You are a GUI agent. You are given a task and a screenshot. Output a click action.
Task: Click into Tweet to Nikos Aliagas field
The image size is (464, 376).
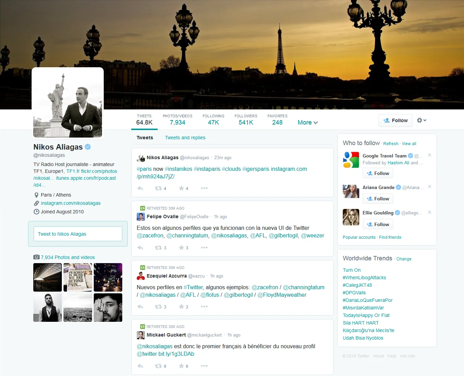coord(78,234)
